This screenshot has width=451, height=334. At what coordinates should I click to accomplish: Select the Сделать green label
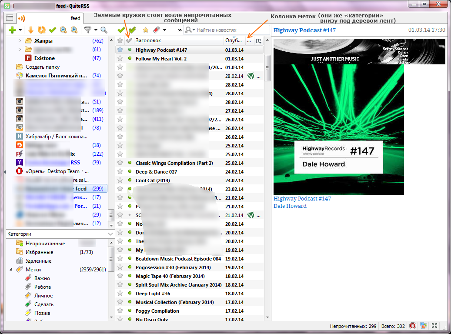click(x=44, y=304)
